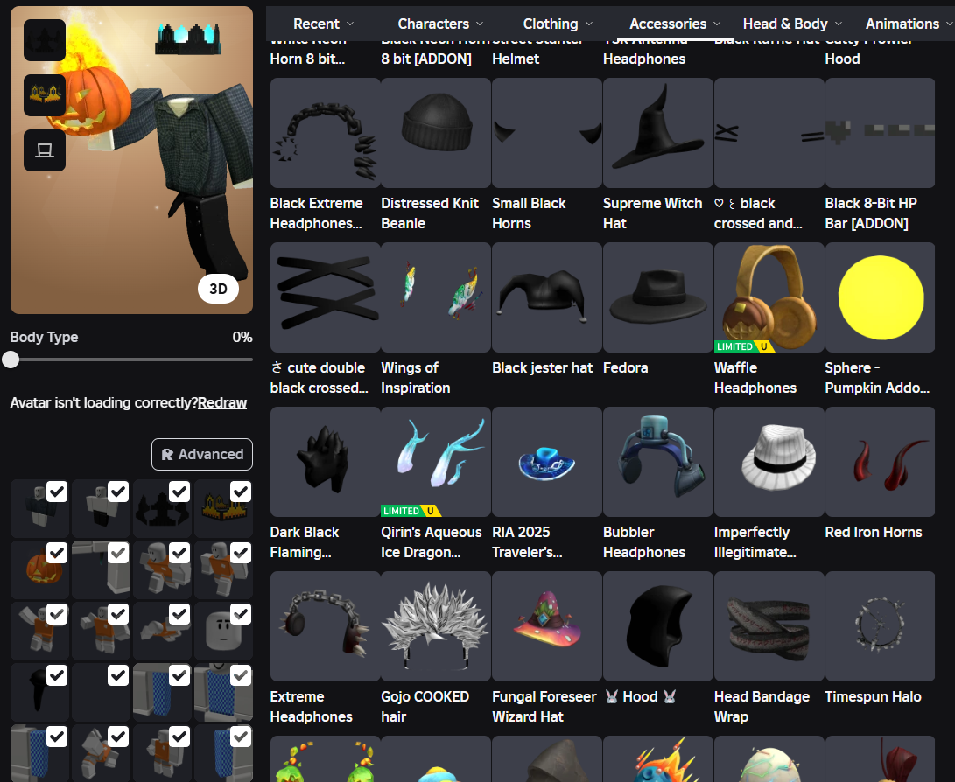The width and height of the screenshot is (955, 782).
Task: Pick the Black 8-Bit HP Bar addon
Action: [880, 133]
